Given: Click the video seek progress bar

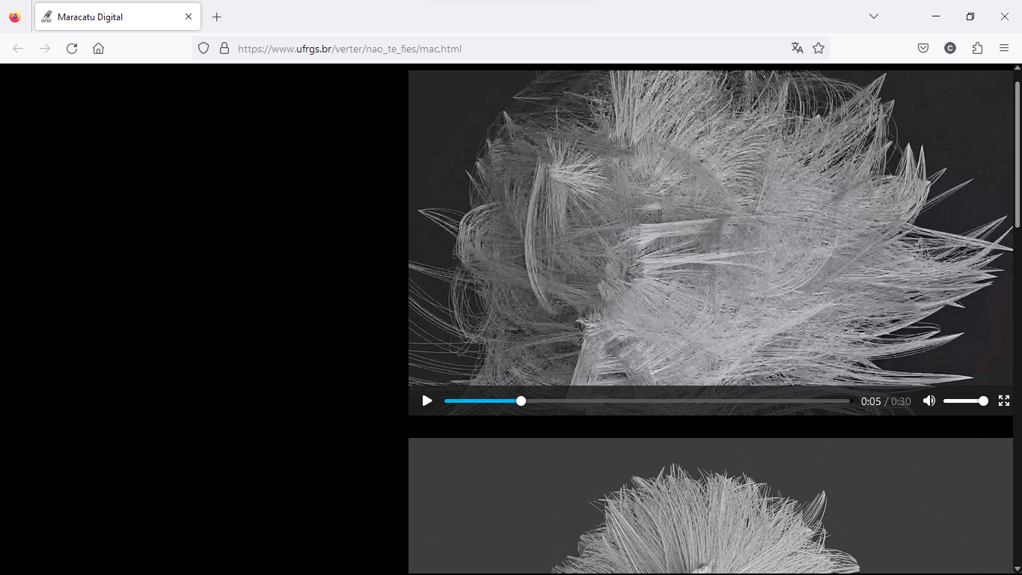Looking at the screenshot, I should click(647, 401).
